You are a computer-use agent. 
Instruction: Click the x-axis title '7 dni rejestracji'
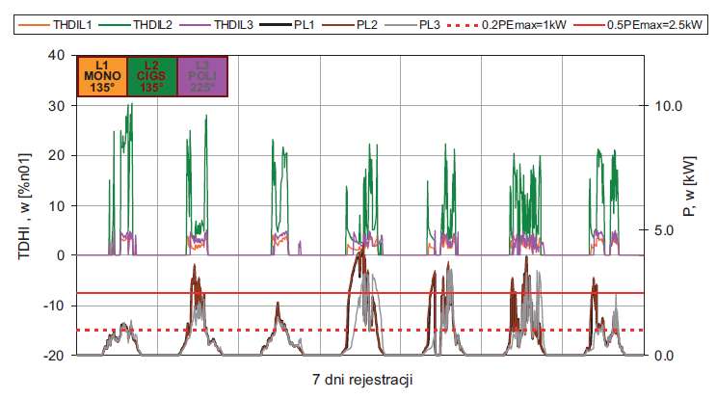click(362, 380)
